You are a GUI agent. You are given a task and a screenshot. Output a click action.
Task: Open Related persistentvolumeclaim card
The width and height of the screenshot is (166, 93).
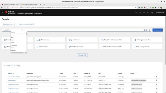click(115, 40)
